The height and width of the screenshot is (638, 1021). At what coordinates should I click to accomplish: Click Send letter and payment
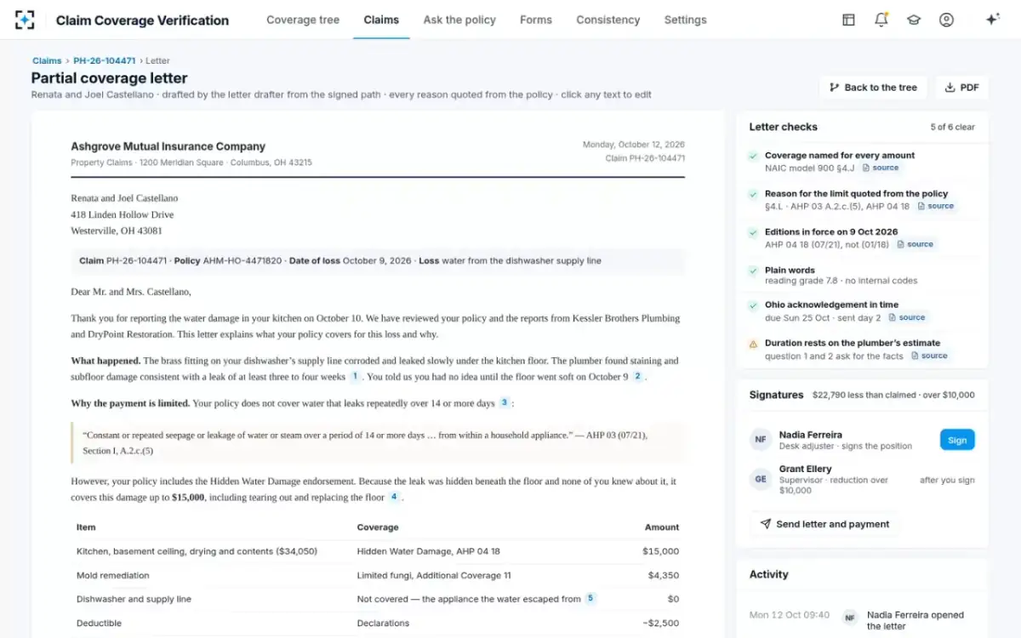pyautogui.click(x=824, y=524)
